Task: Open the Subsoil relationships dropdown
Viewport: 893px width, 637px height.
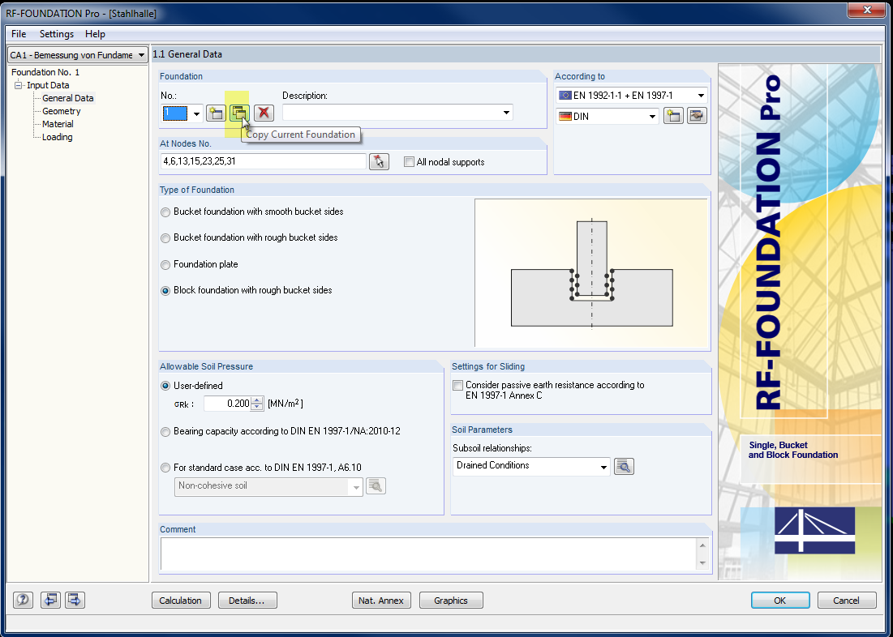Action: pyautogui.click(x=603, y=466)
